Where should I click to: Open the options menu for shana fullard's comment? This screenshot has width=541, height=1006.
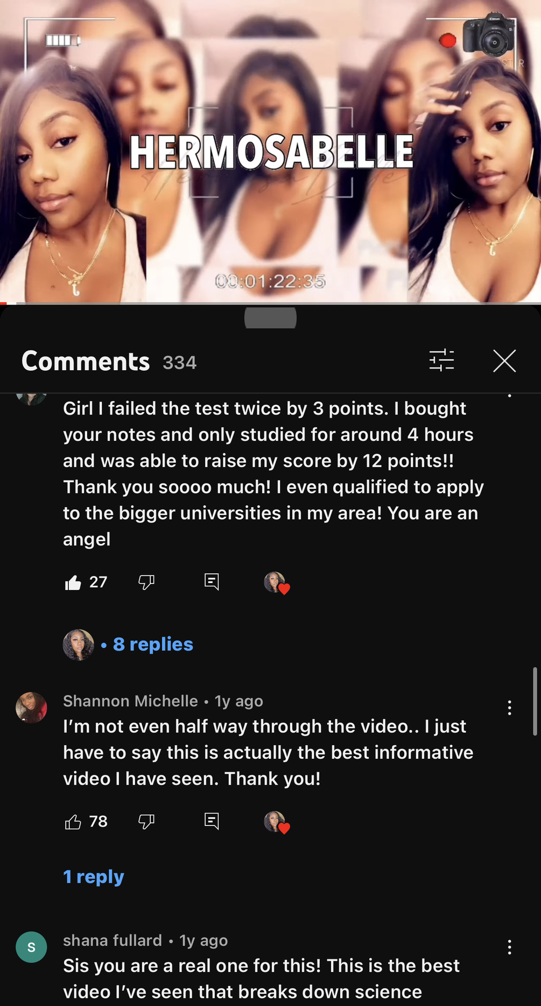click(509, 947)
